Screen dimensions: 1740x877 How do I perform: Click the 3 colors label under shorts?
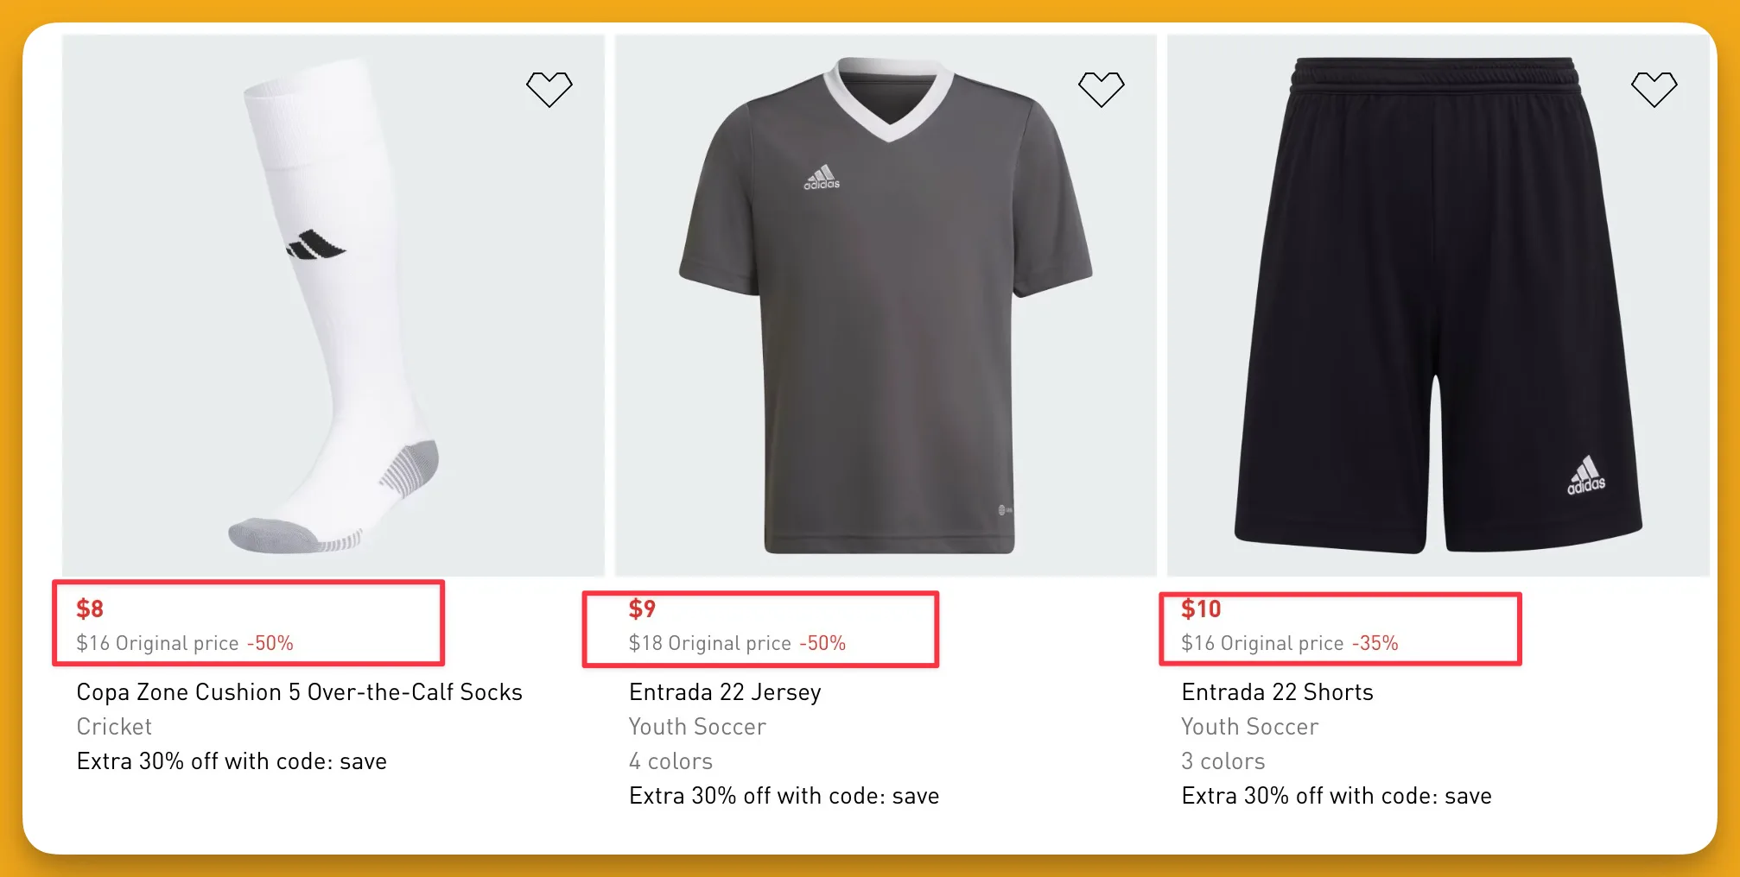(x=1222, y=761)
